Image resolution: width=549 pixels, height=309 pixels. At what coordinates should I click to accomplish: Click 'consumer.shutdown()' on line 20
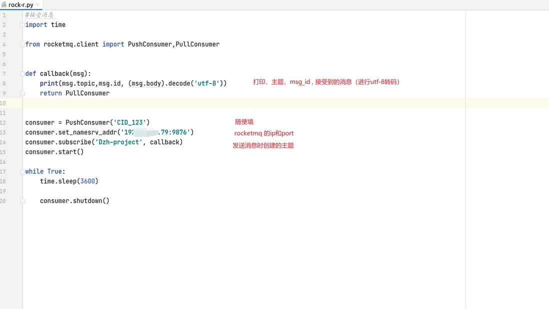point(74,201)
